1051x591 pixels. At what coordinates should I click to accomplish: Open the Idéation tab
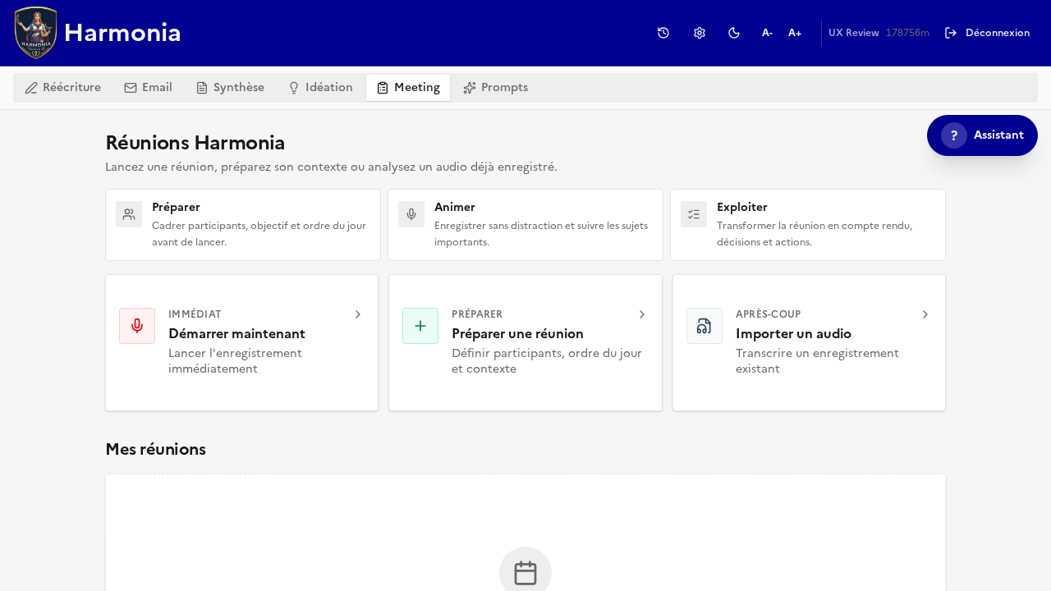320,88
